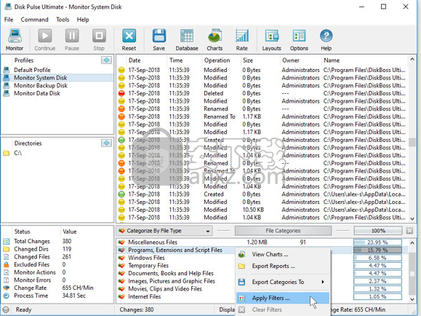Open the Options toolbar icon
This screenshot has width=421, height=316.
[299, 40]
